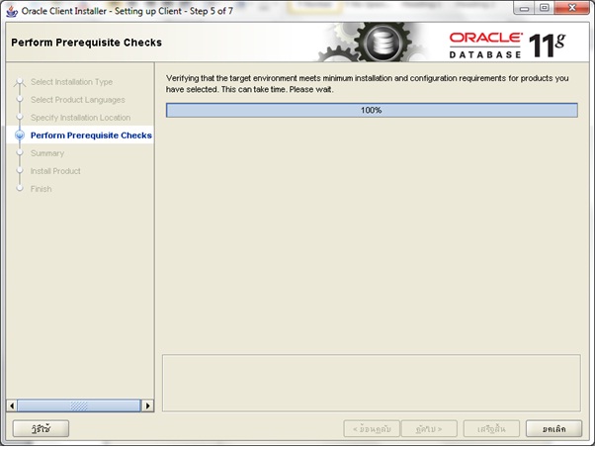595x450 pixels.
Task: Click the sidebar horizontal scrollbar thumb
Action: 79,405
